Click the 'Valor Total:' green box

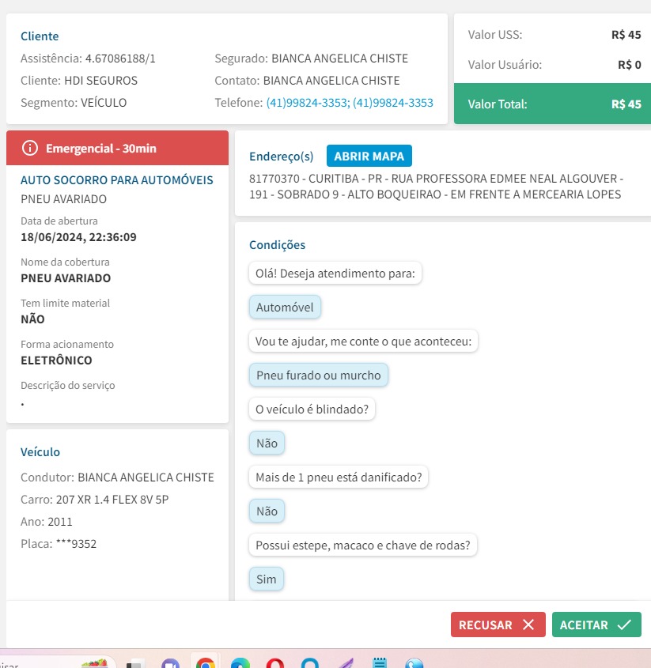(552, 104)
